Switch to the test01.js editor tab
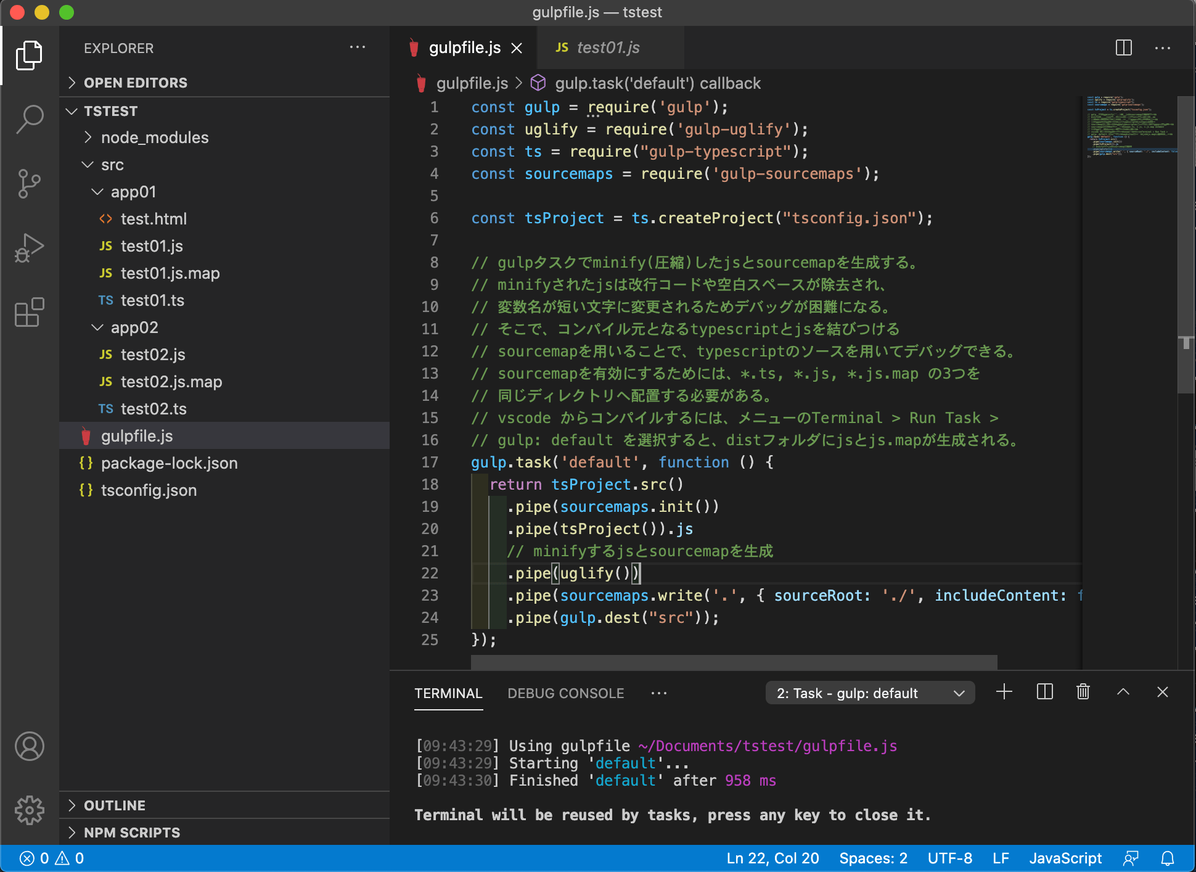This screenshot has height=872, width=1196. coord(607,48)
